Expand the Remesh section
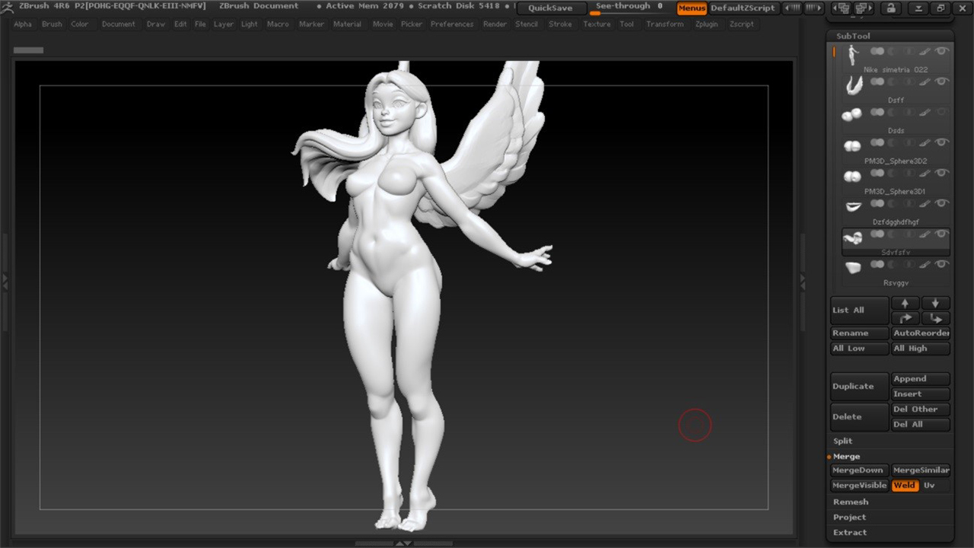Screen dimensions: 974x548 851,502
